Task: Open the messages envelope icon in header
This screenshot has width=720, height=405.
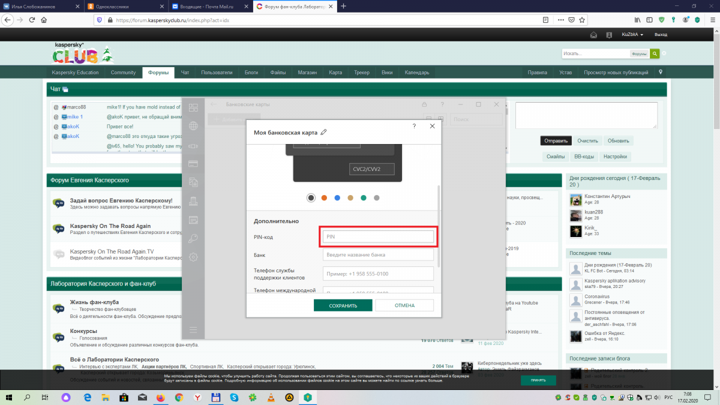Action: (593, 35)
